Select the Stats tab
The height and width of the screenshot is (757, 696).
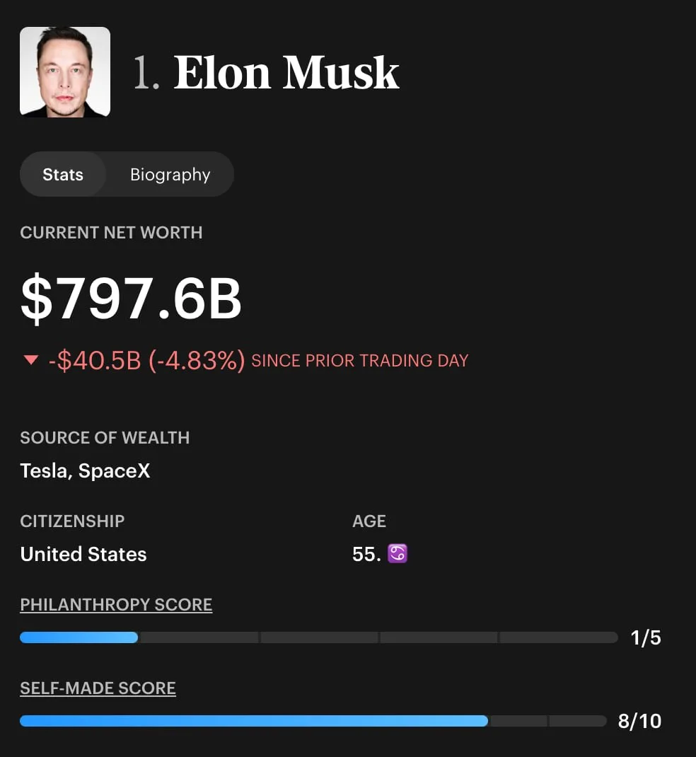click(63, 174)
